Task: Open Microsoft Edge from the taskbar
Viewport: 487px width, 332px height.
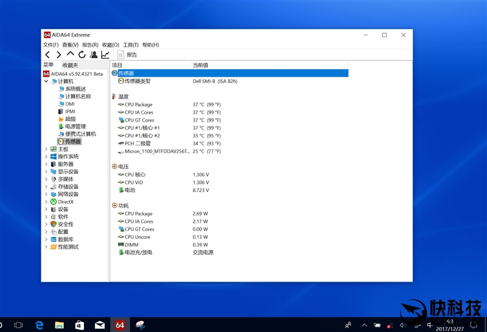Action: coord(39,325)
